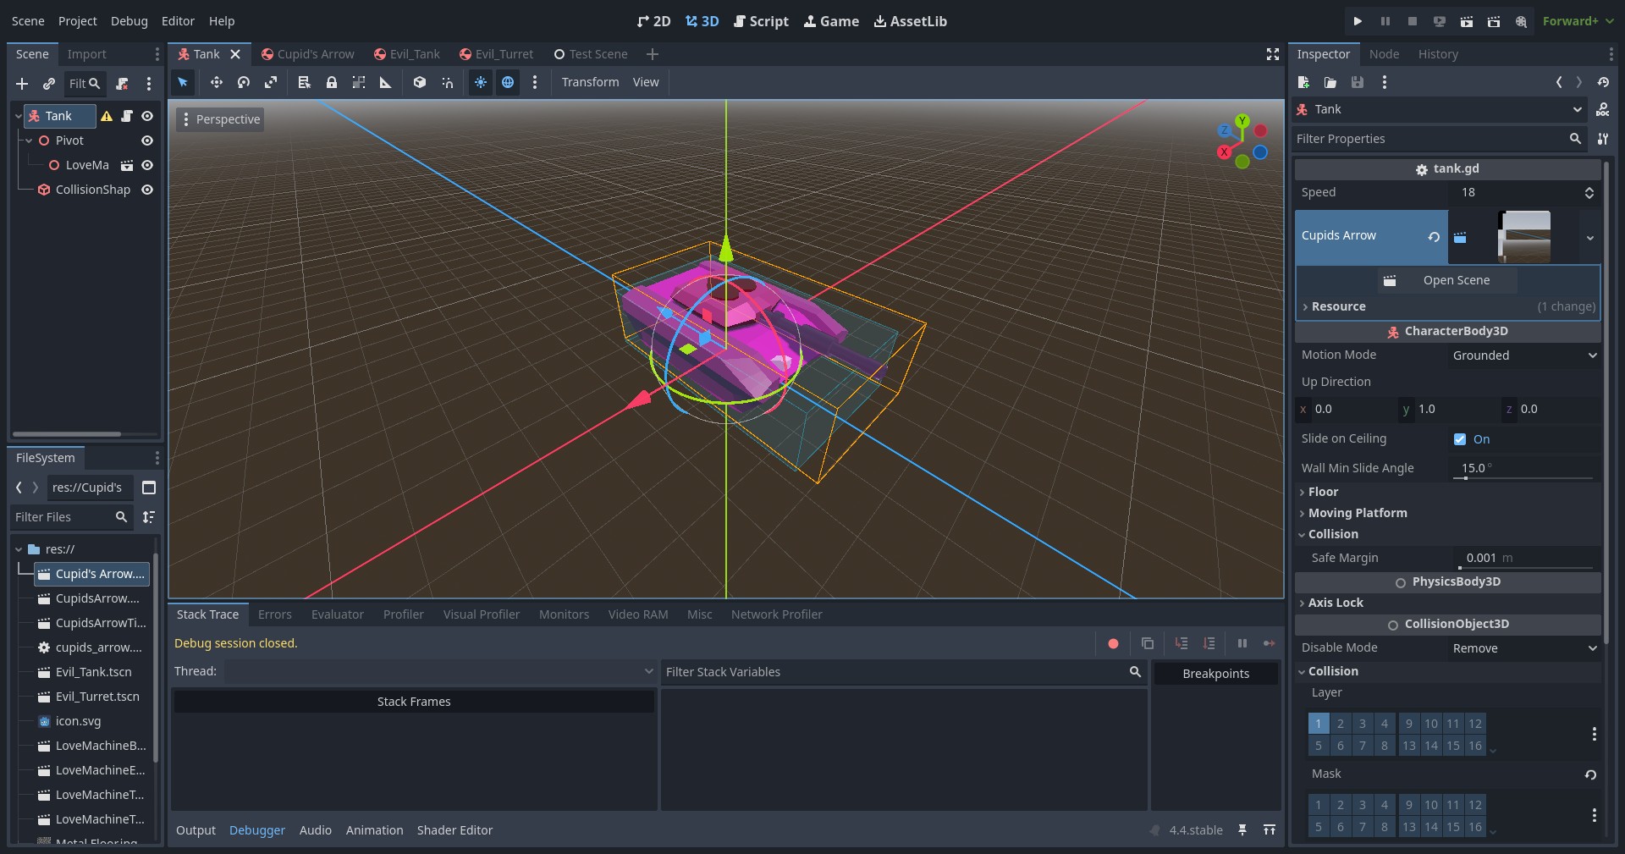Click the debugger record red circle icon
1625x854 pixels.
tap(1113, 643)
